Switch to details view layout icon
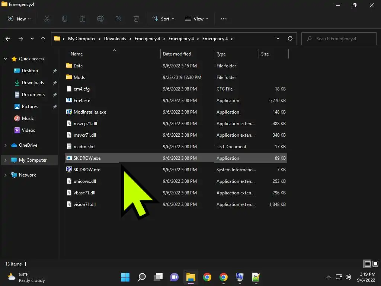 tap(367, 264)
